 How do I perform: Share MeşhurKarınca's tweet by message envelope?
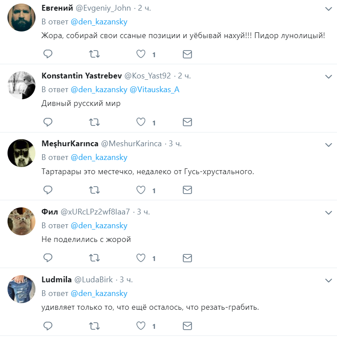pyautogui.click(x=187, y=190)
